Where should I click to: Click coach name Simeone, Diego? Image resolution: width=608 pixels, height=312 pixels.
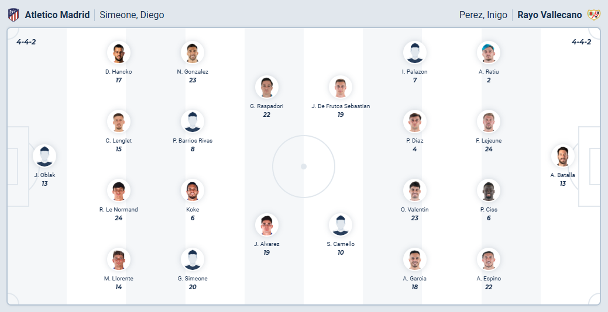click(x=132, y=15)
